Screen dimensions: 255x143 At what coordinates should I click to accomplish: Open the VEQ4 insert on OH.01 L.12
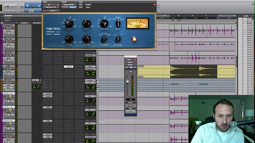click(x=48, y=107)
